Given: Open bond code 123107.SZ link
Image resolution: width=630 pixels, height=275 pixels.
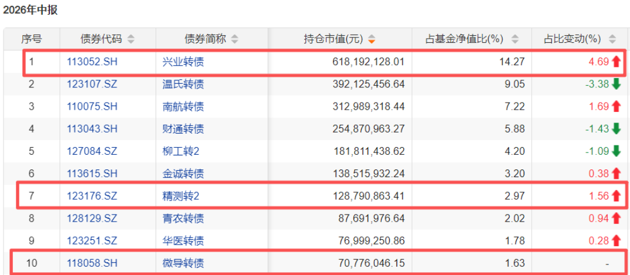Looking at the screenshot, I should tap(92, 84).
